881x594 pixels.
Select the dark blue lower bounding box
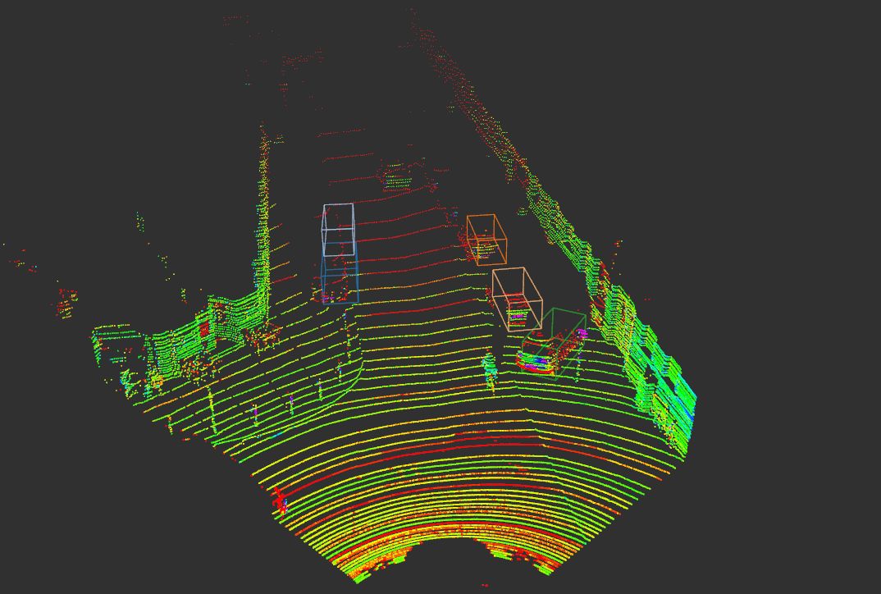pos(340,274)
